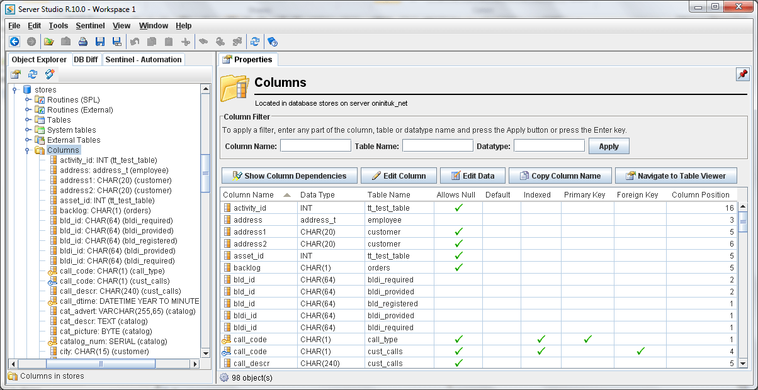The width and height of the screenshot is (758, 390).
Task: Click the Save disk toolbar icon
Action: [x=99, y=42]
